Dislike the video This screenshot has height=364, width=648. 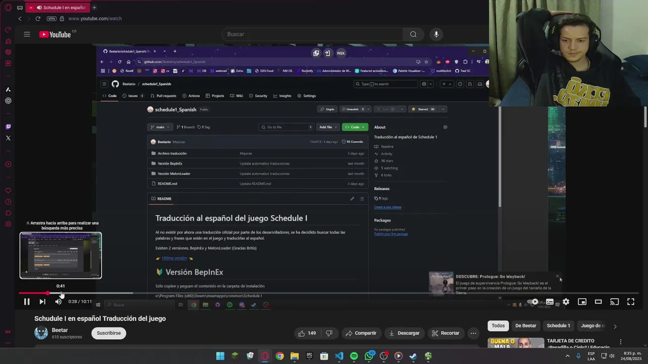[x=329, y=333]
